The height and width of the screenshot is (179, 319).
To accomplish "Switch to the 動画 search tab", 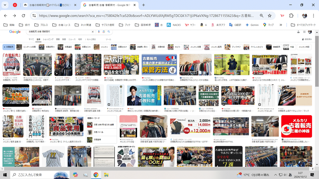I will 64,39.
